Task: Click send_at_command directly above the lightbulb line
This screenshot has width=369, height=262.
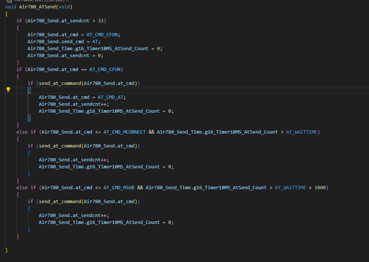Action: pyautogui.click(x=60, y=83)
